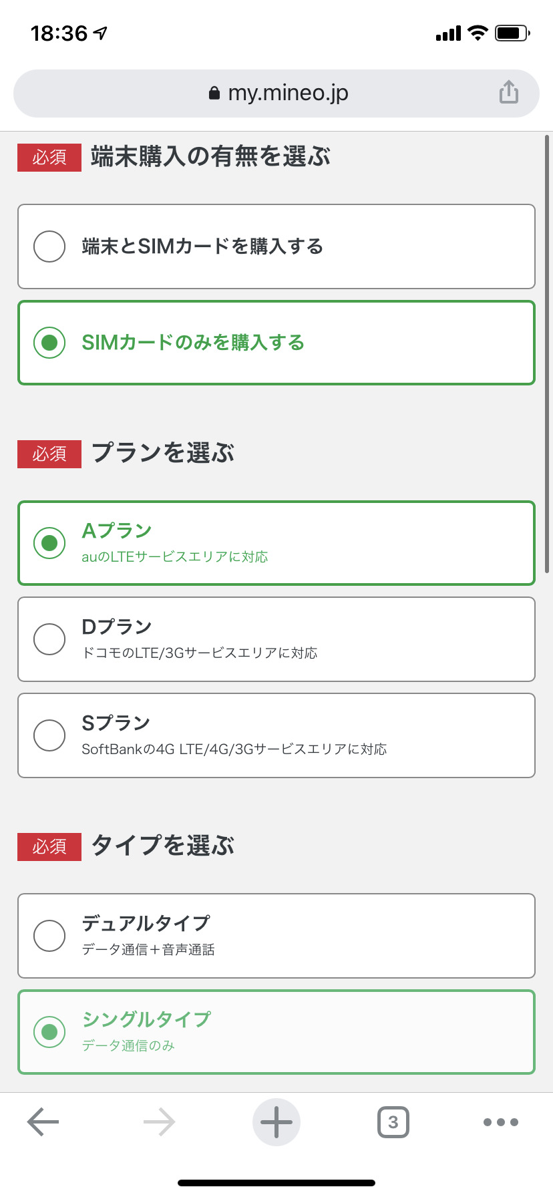553x1197 pixels.
Task: Select シングルタイプ data only option
Action: [x=49, y=1032]
